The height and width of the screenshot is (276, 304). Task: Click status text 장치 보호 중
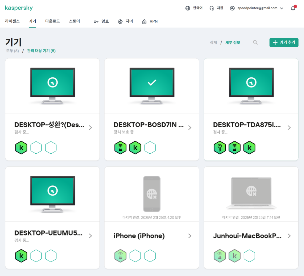tap(124, 132)
